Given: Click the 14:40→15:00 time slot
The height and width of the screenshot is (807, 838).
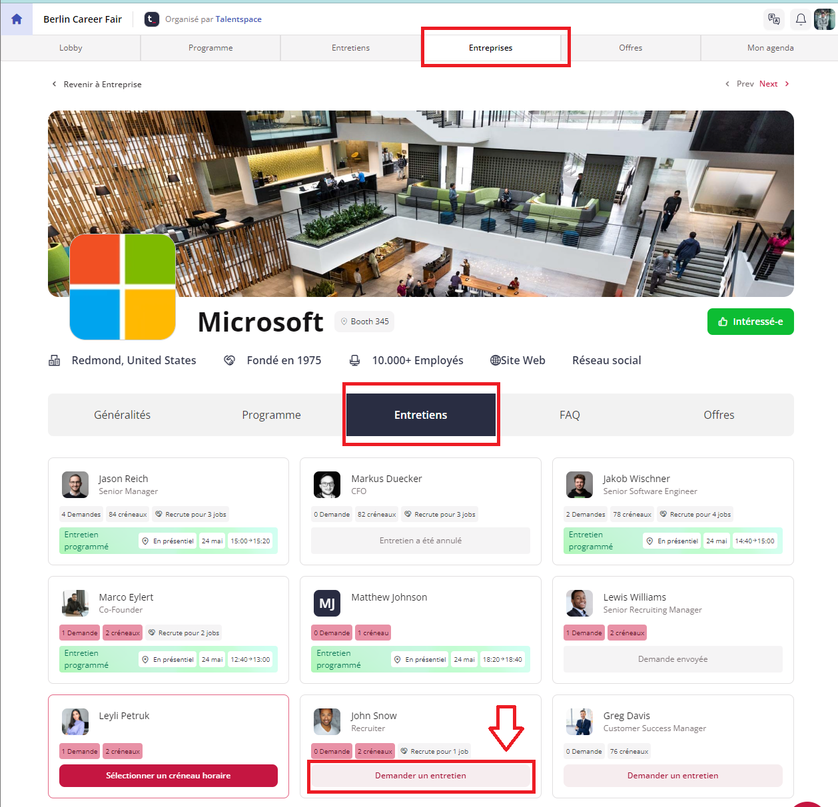Looking at the screenshot, I should [x=755, y=541].
